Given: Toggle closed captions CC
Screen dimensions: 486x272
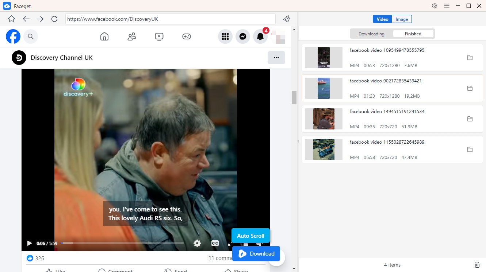Looking at the screenshot, I should pos(215,243).
